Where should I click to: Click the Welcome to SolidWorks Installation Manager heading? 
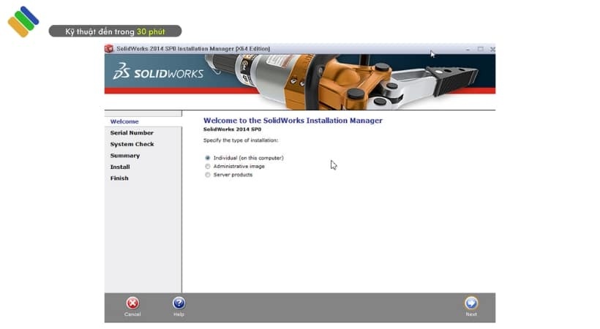(x=293, y=121)
